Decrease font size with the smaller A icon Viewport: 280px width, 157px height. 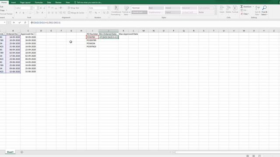[x=44, y=8]
